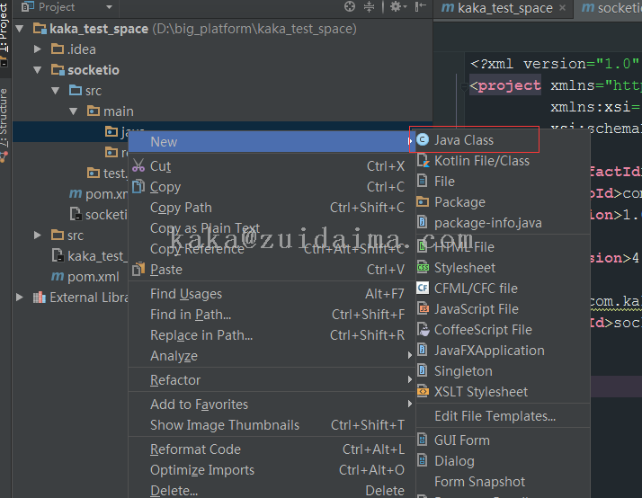Click the JavaScript File icon
642x498 pixels.
(x=423, y=308)
